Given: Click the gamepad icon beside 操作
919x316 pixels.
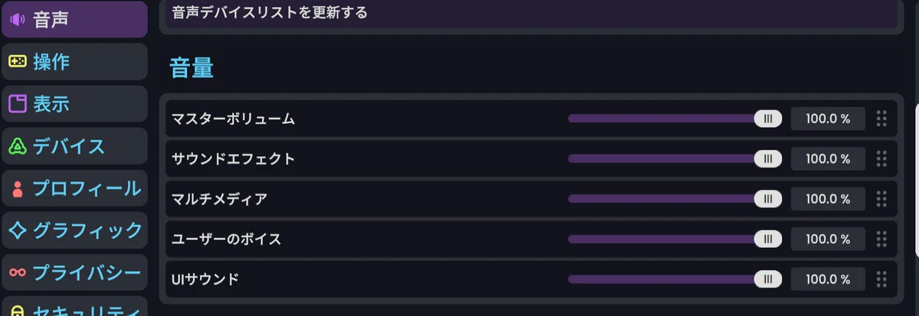Looking at the screenshot, I should pos(18,62).
